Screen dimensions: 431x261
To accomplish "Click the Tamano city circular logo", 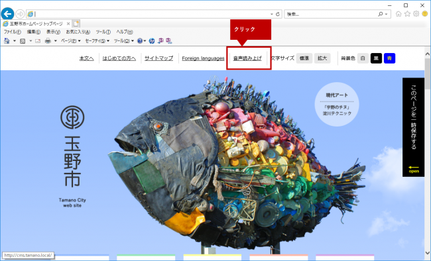I will [72, 117].
